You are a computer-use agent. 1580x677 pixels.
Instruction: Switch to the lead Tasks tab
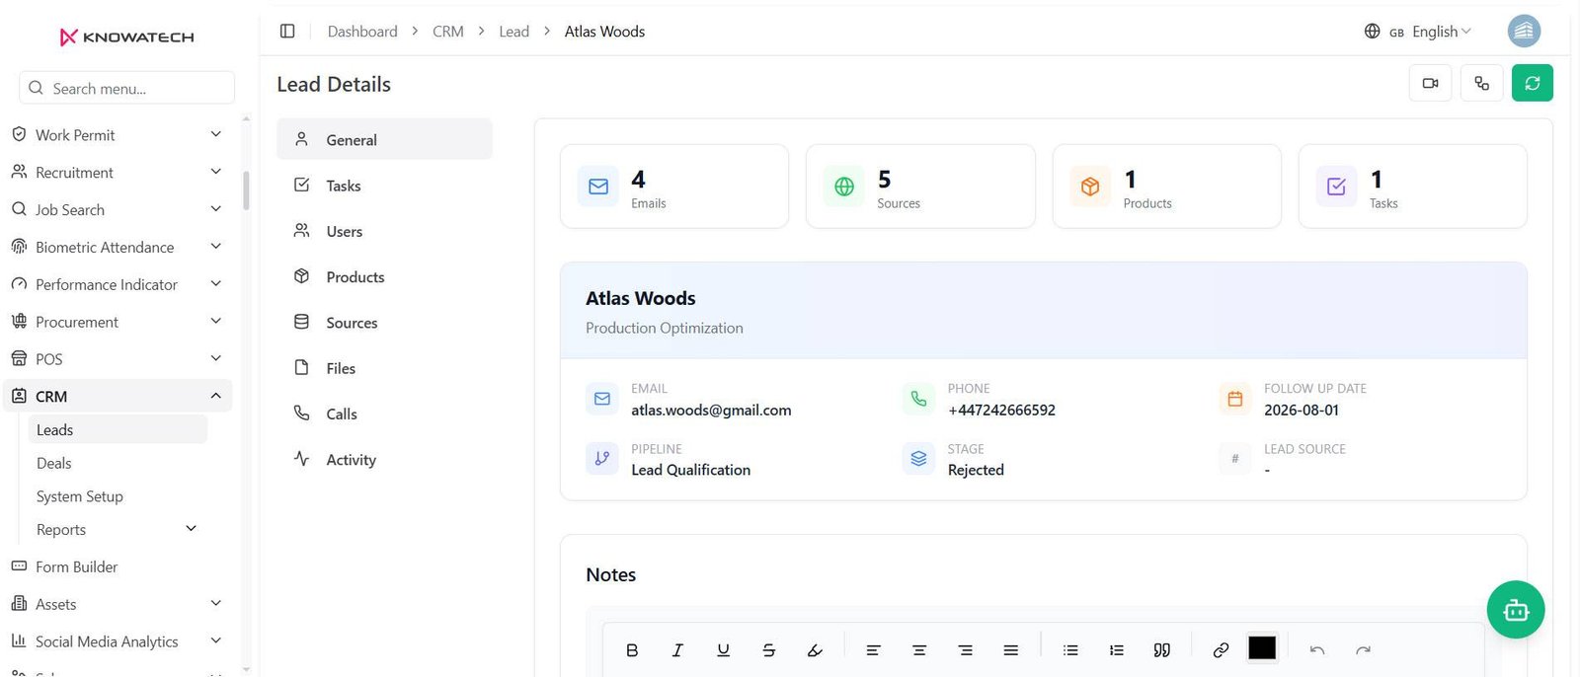[384, 186]
